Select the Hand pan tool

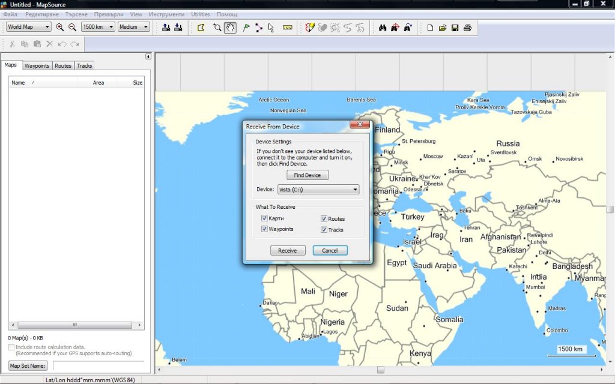(230, 27)
